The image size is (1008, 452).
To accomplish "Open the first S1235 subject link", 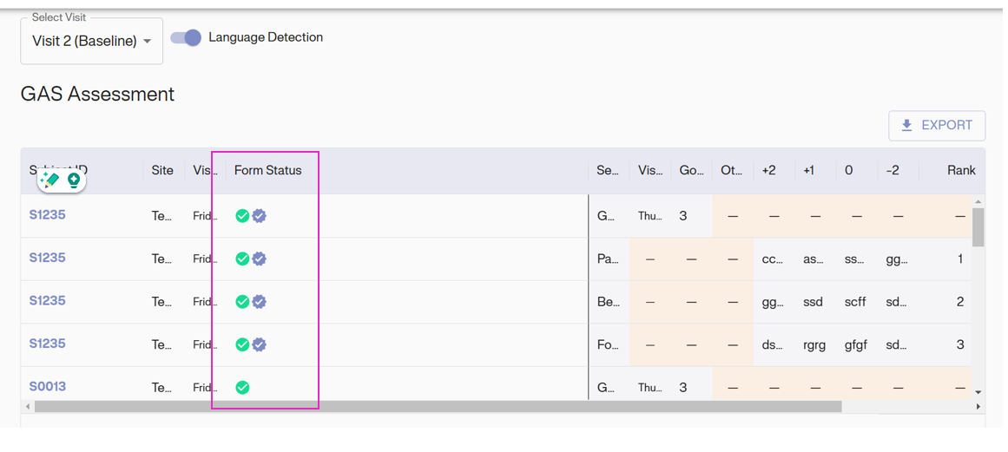I will coord(48,215).
